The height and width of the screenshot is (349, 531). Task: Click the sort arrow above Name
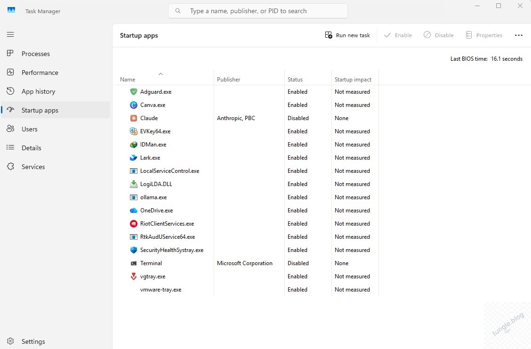point(161,73)
